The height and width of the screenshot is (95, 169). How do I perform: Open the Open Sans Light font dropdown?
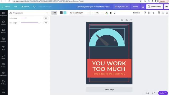(79, 13)
